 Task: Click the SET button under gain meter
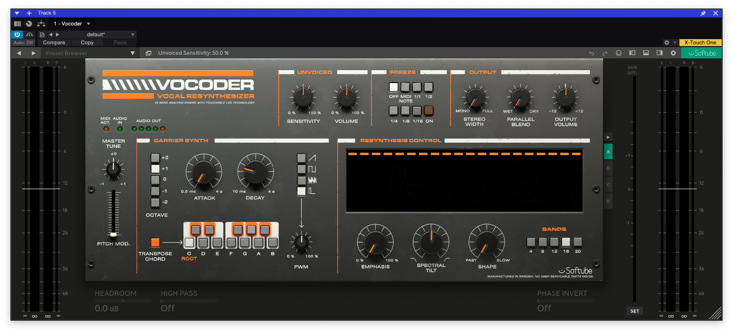[635, 311]
